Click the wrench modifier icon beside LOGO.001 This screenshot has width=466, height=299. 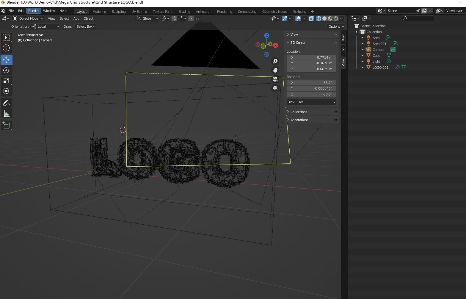(397, 67)
